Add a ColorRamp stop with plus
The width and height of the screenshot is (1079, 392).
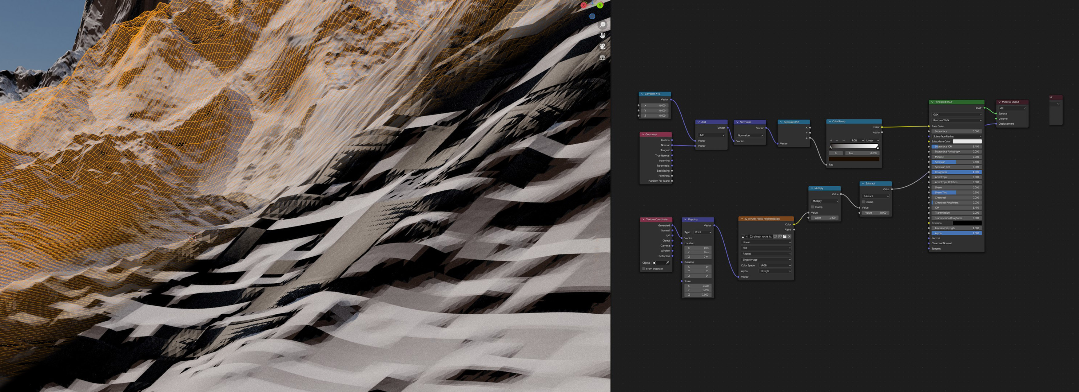[831, 140]
